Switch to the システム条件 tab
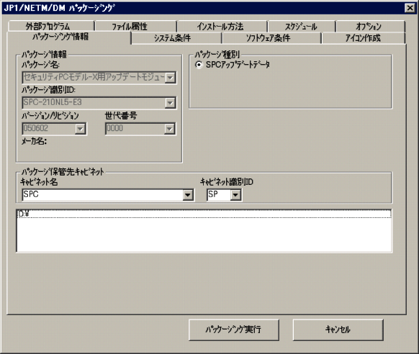419x354 pixels. pyautogui.click(x=176, y=38)
